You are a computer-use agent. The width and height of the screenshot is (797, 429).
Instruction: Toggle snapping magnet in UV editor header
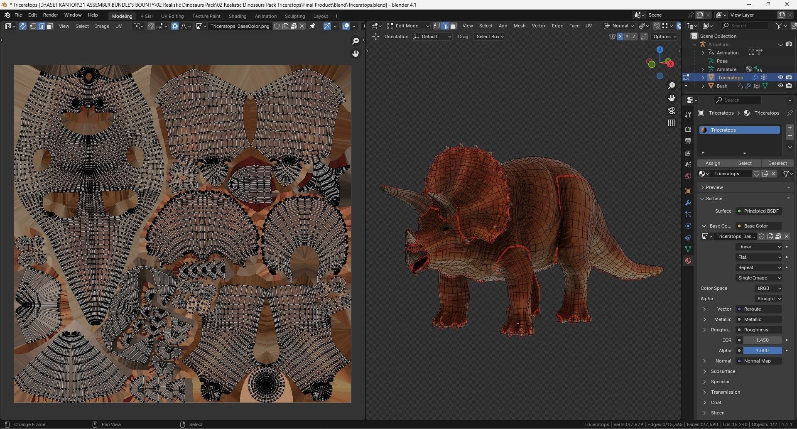[151, 26]
